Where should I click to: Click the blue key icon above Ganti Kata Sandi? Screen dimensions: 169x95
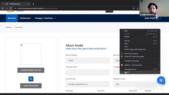31,79
